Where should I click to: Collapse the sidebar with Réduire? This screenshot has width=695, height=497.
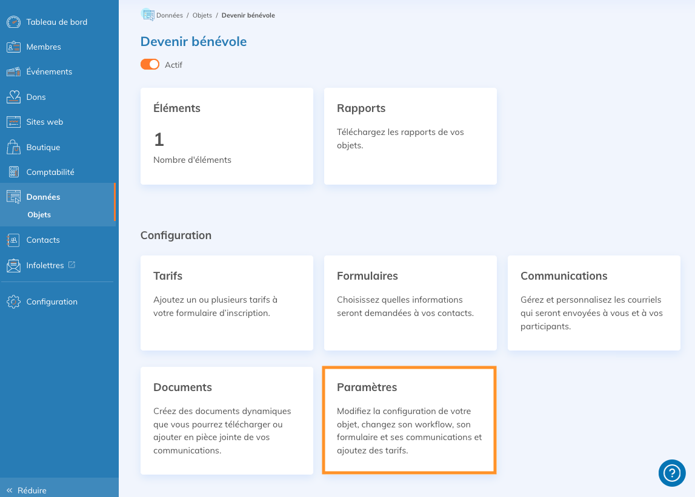tap(27, 490)
